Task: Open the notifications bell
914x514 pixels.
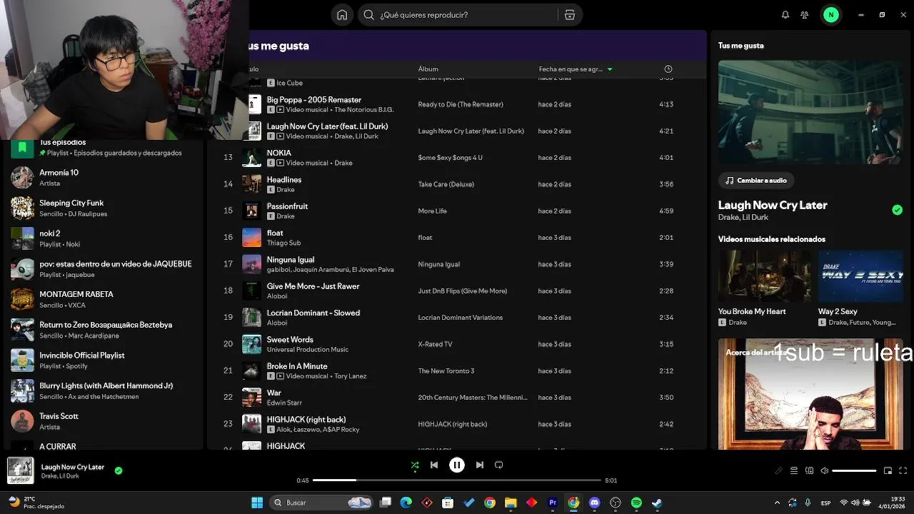Action: pyautogui.click(x=785, y=15)
